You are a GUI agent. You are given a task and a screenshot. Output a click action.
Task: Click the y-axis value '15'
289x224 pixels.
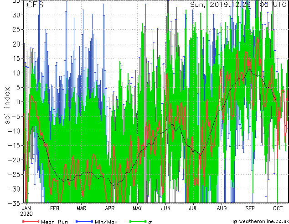16,59
